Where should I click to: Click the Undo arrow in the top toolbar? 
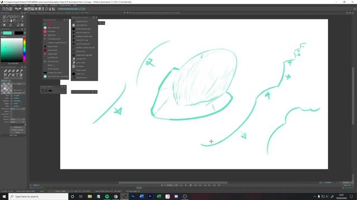point(16,9)
